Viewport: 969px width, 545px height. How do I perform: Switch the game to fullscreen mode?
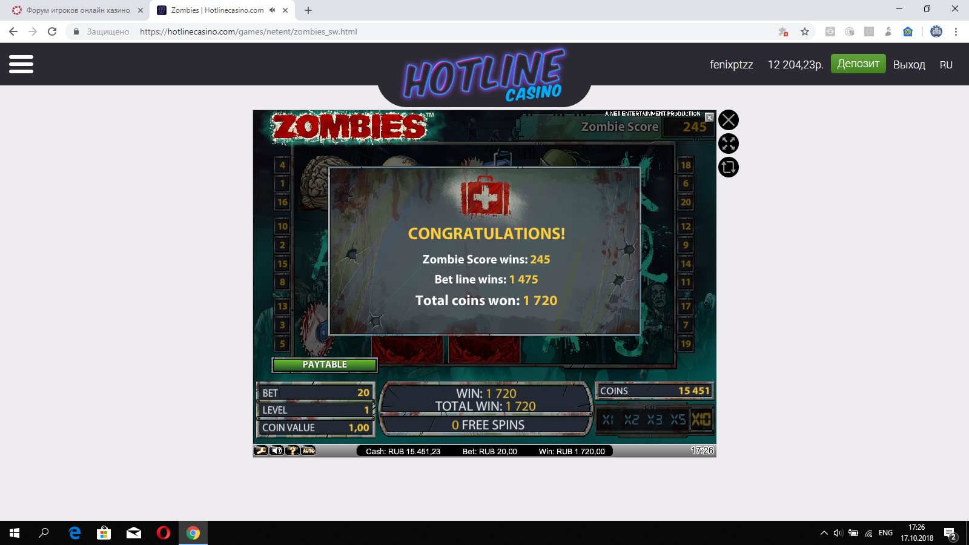tap(729, 144)
